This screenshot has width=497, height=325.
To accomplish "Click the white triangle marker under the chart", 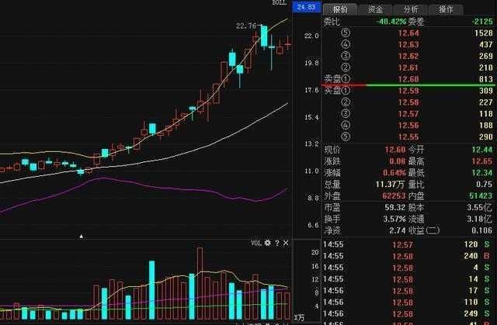I will point(82,236).
